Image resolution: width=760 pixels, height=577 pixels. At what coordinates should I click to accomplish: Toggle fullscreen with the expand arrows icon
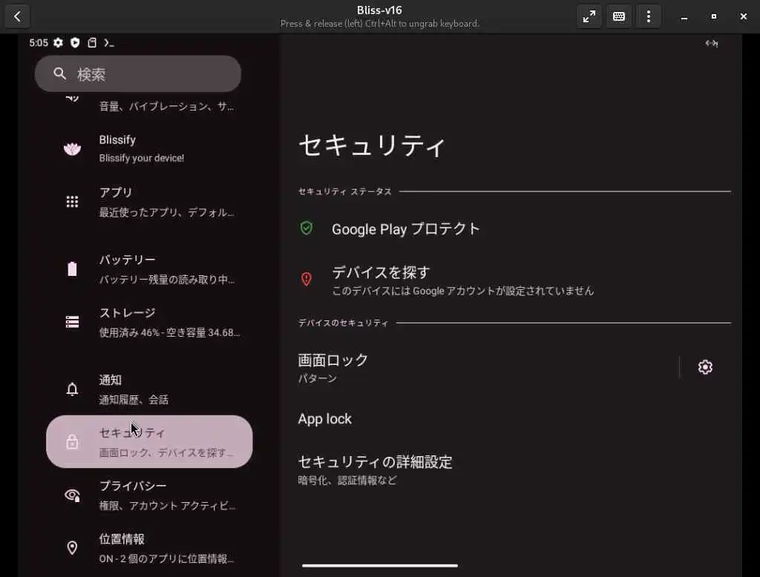(589, 16)
